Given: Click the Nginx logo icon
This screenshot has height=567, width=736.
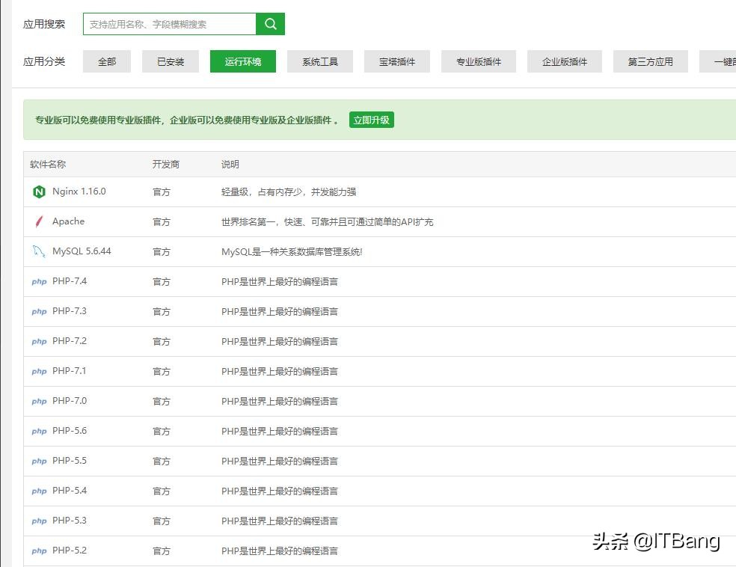Looking at the screenshot, I should (39, 191).
